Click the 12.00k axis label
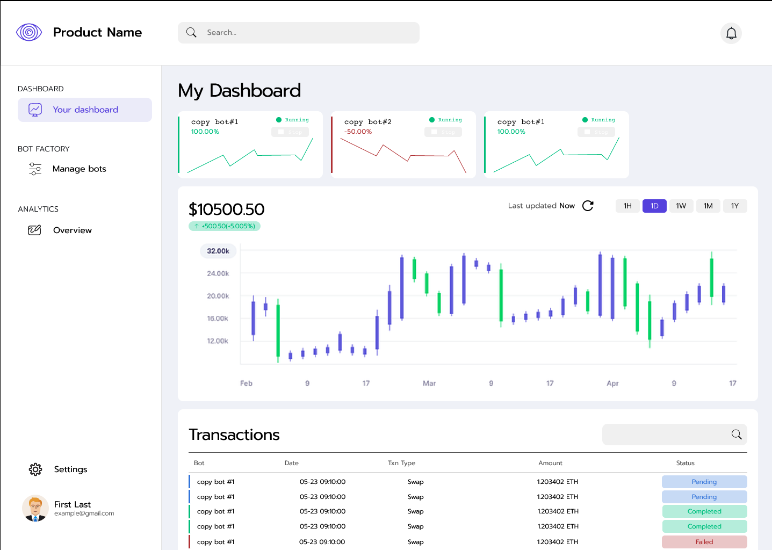Image resolution: width=772 pixels, height=550 pixels. pyautogui.click(x=218, y=341)
